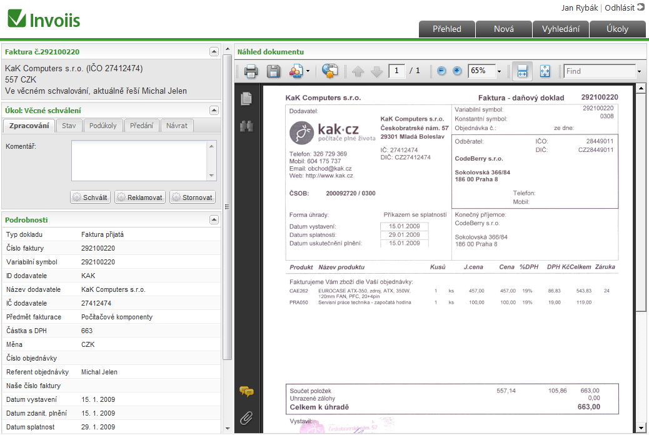Image resolution: width=649 pixels, height=435 pixels.
Task: Click document viewer scroll down arrow
Action: tap(641, 428)
